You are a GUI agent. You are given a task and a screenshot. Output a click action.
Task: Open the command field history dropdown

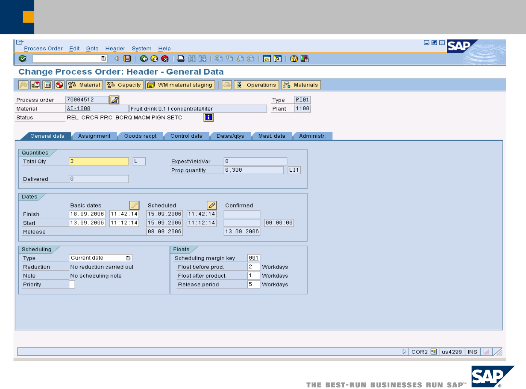[x=103, y=58]
